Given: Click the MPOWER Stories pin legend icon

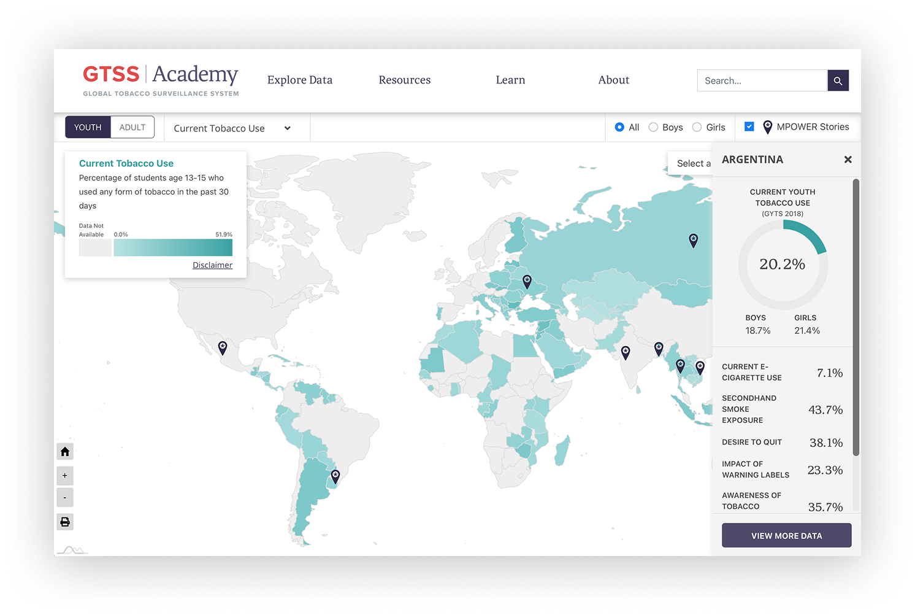Looking at the screenshot, I should pos(767,127).
